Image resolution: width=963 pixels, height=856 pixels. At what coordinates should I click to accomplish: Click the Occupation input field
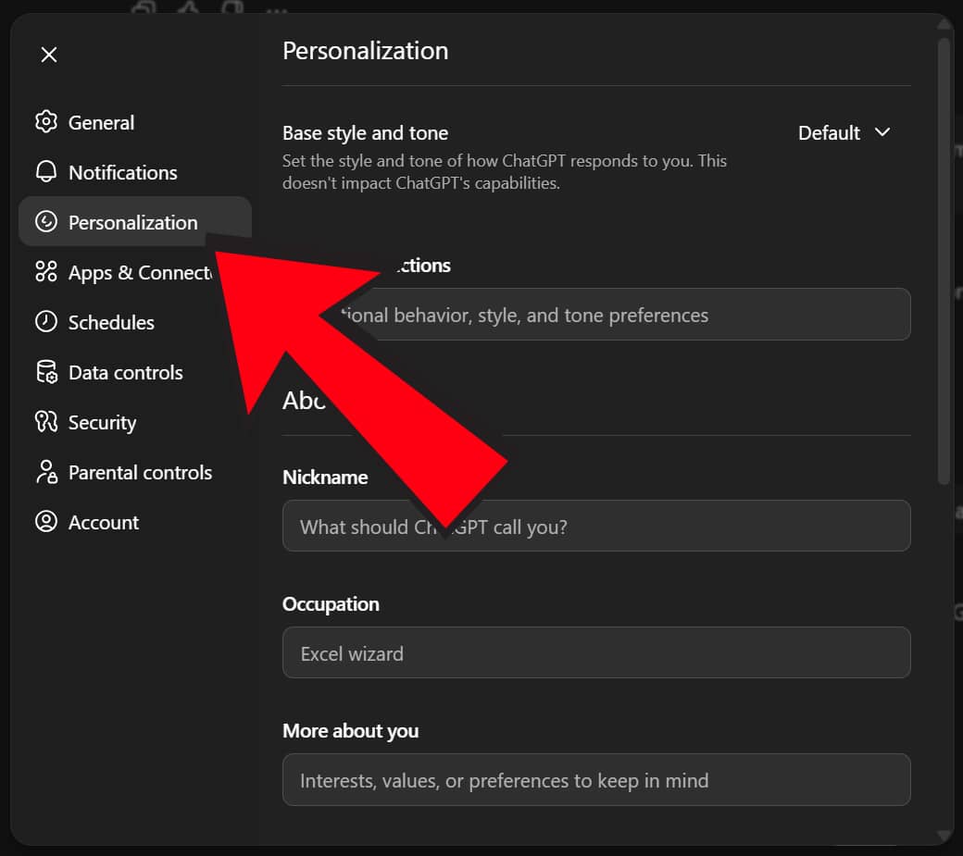pyautogui.click(x=596, y=653)
